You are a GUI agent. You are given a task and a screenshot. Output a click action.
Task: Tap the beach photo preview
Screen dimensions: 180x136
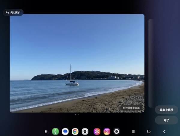tap(77, 63)
